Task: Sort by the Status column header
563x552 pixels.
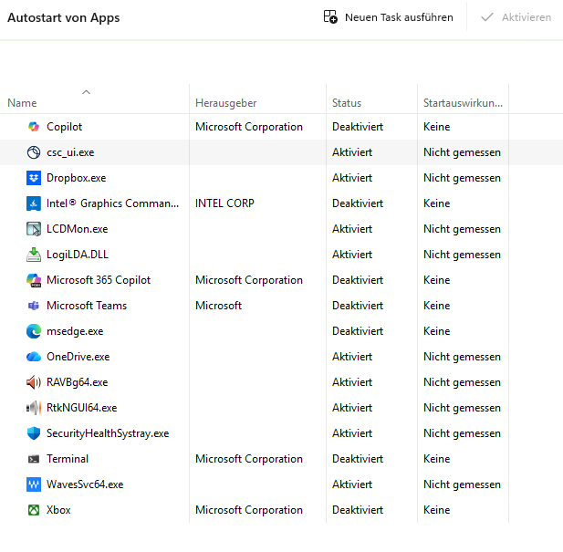Action: tap(347, 103)
